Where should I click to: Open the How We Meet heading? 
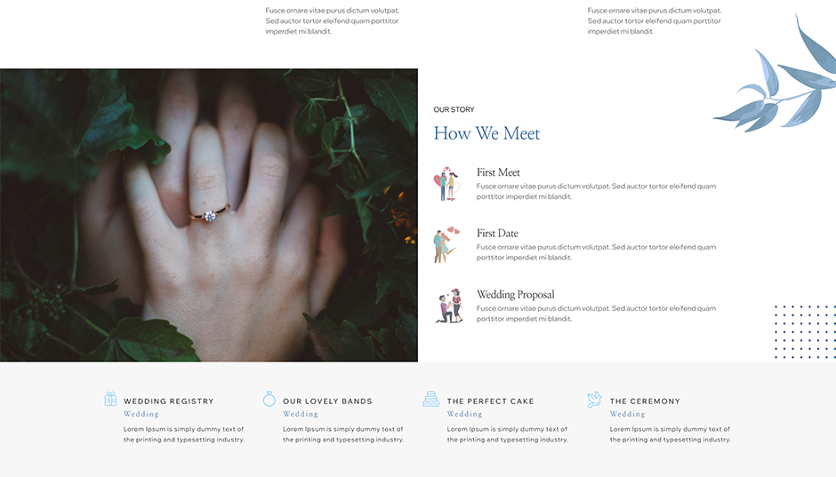tap(486, 133)
